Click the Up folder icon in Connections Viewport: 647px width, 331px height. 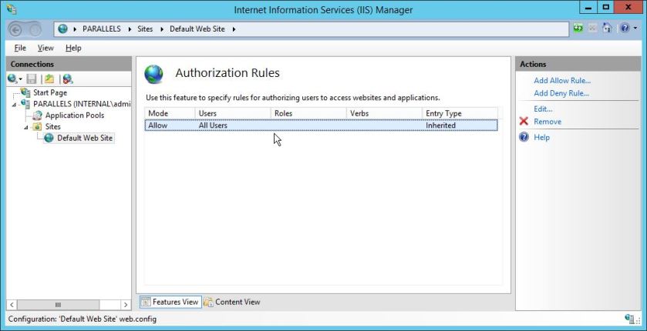click(49, 79)
